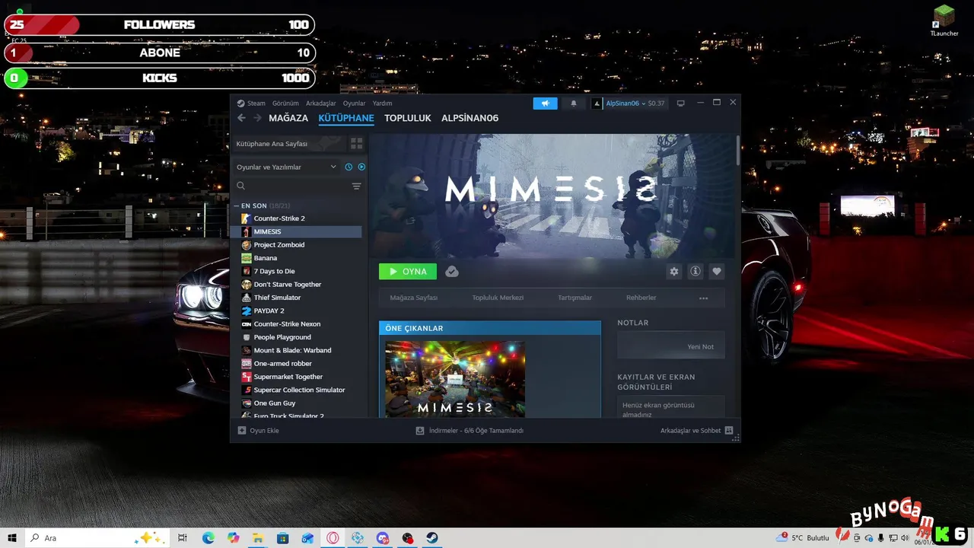Open collections grid view icon
974x548 pixels.
click(x=356, y=143)
